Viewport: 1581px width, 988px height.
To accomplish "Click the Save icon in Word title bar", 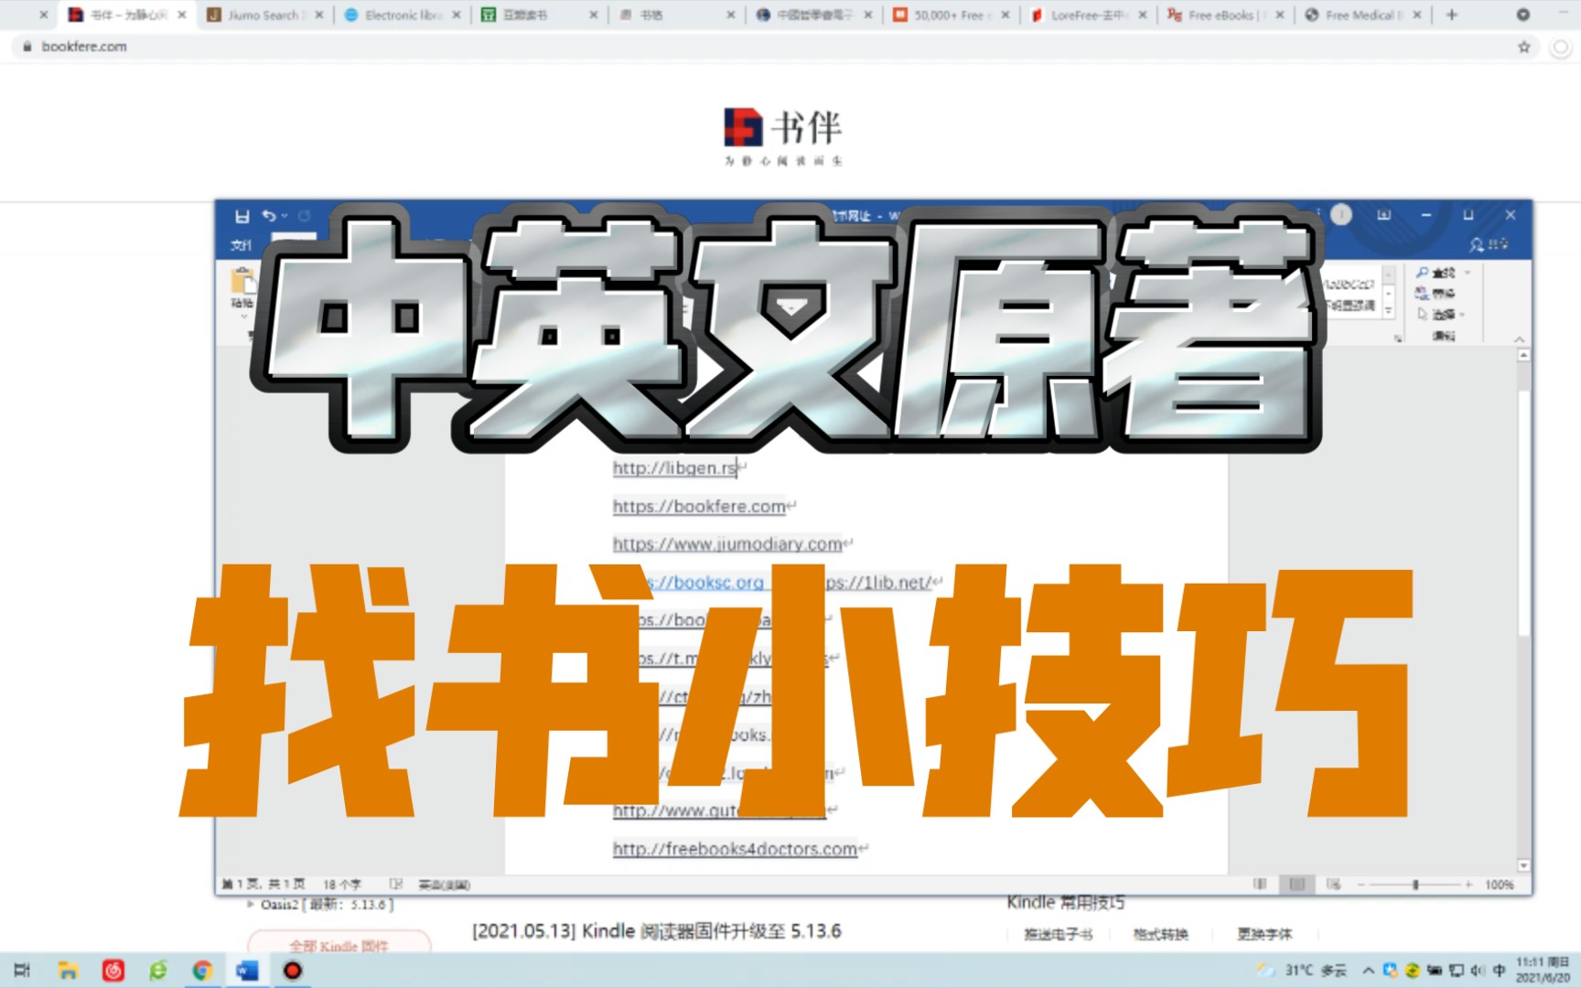I will [x=242, y=217].
